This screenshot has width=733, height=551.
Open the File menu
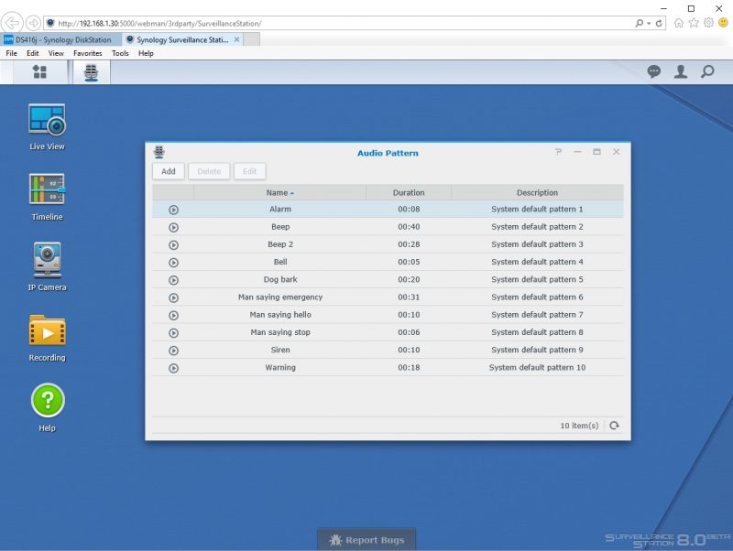click(11, 53)
